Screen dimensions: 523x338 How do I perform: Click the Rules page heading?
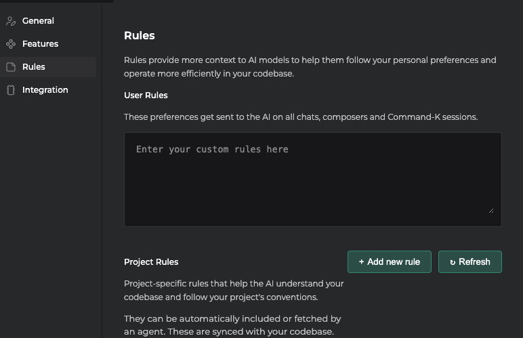pos(140,36)
